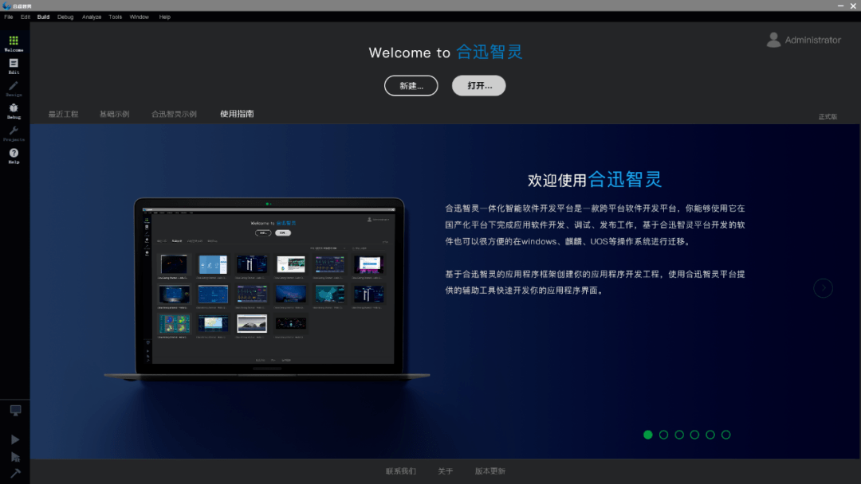Click the application logo icon in title bar
Image resolution: width=861 pixels, height=484 pixels.
tap(6, 6)
